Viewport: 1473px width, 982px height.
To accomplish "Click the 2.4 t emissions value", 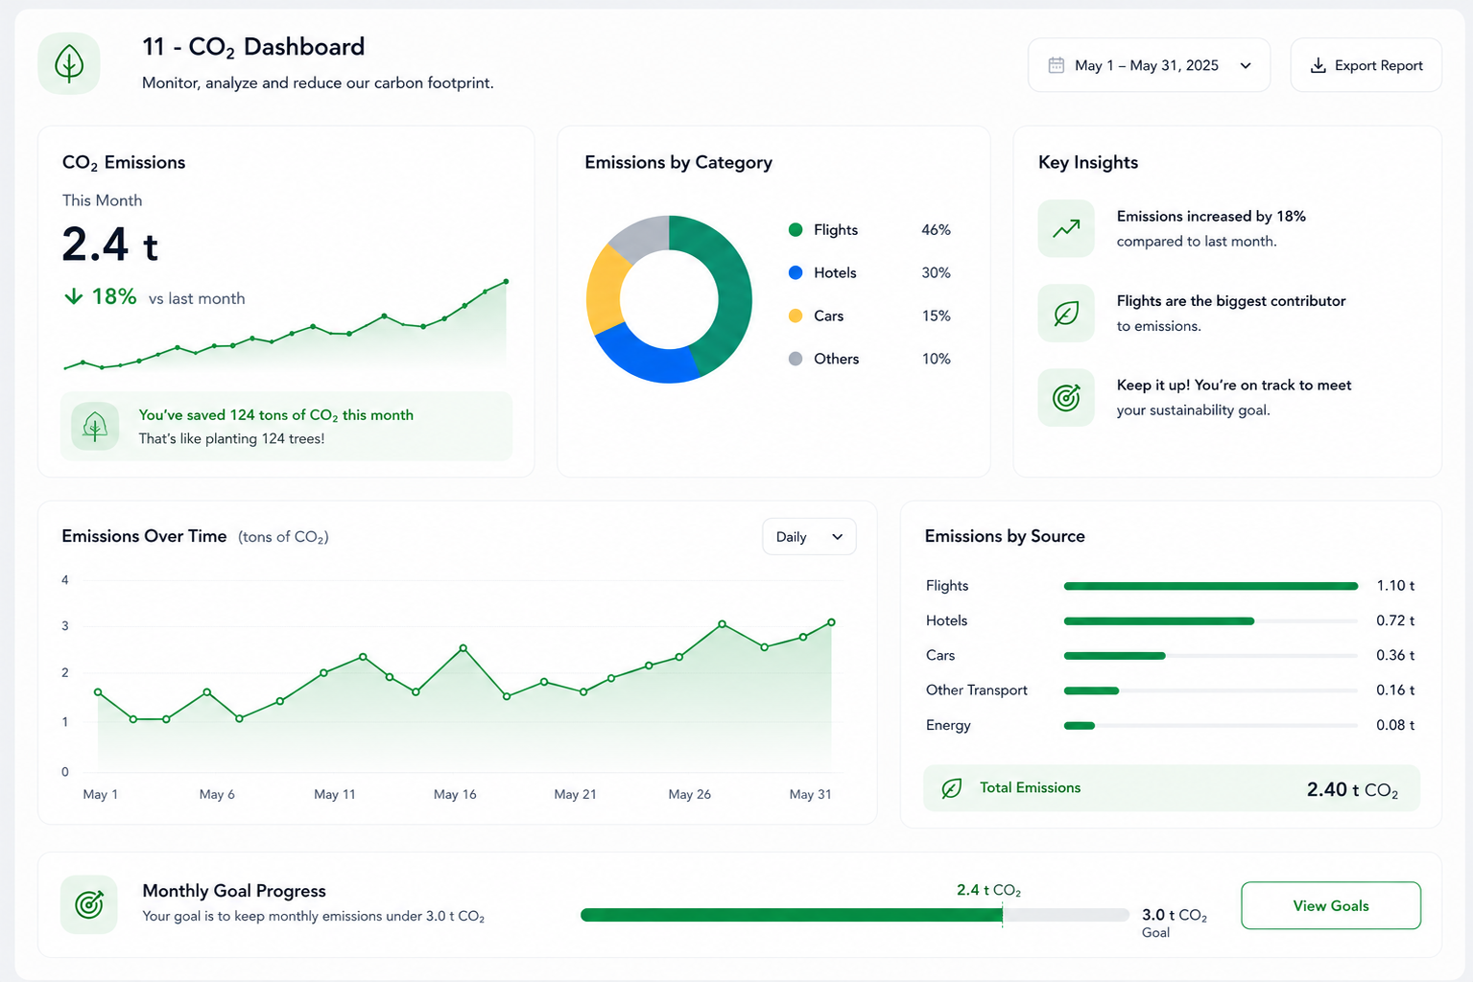I will click(x=110, y=245).
